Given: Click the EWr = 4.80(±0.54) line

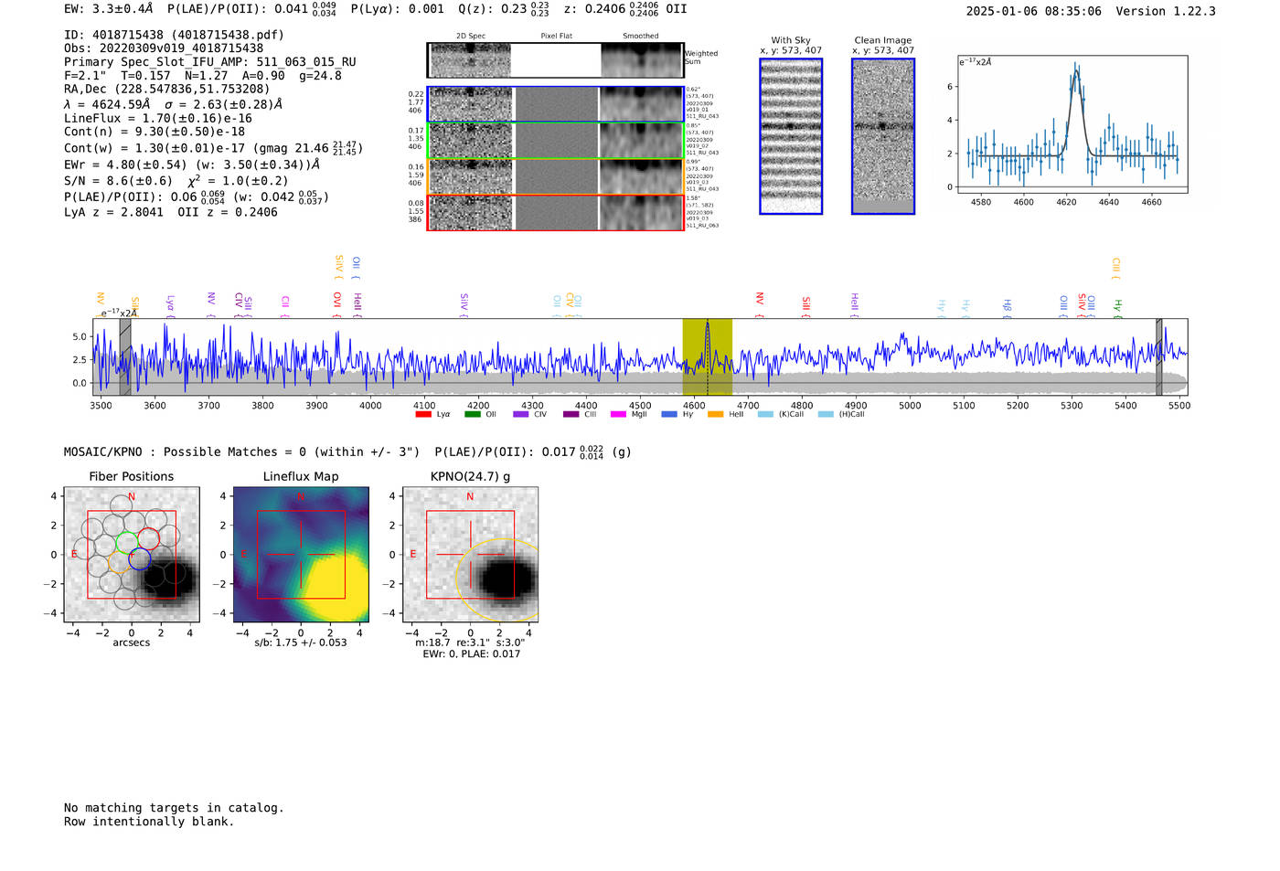Looking at the screenshot, I should point(192,165).
